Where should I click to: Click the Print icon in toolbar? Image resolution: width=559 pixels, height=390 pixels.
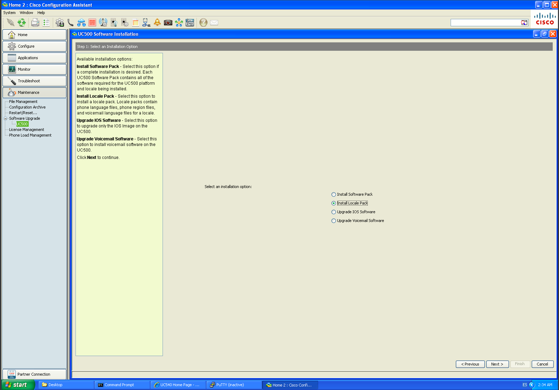[x=35, y=22]
